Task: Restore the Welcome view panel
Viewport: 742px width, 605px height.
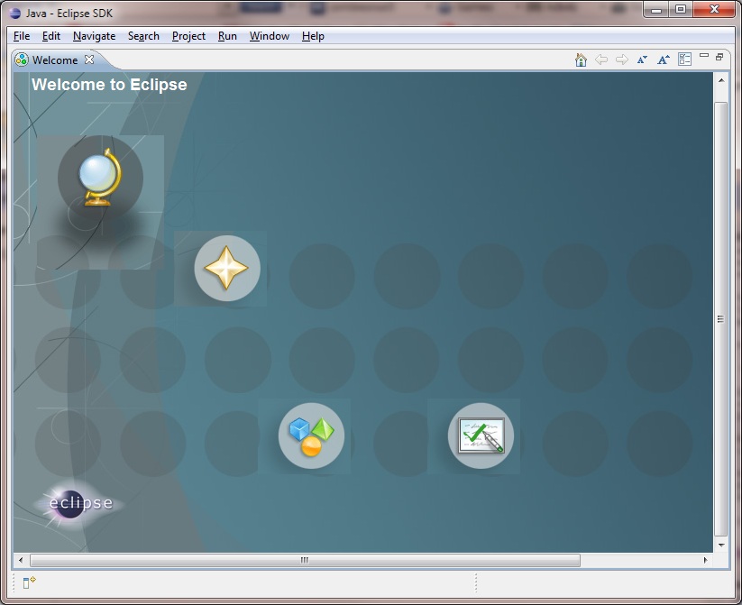Action: point(719,57)
